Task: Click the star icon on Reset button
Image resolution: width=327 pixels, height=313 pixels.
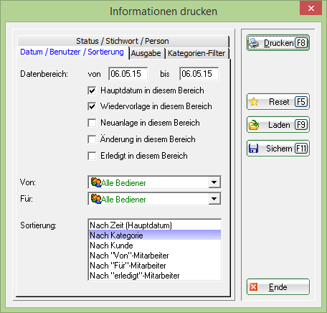Action: coord(254,102)
